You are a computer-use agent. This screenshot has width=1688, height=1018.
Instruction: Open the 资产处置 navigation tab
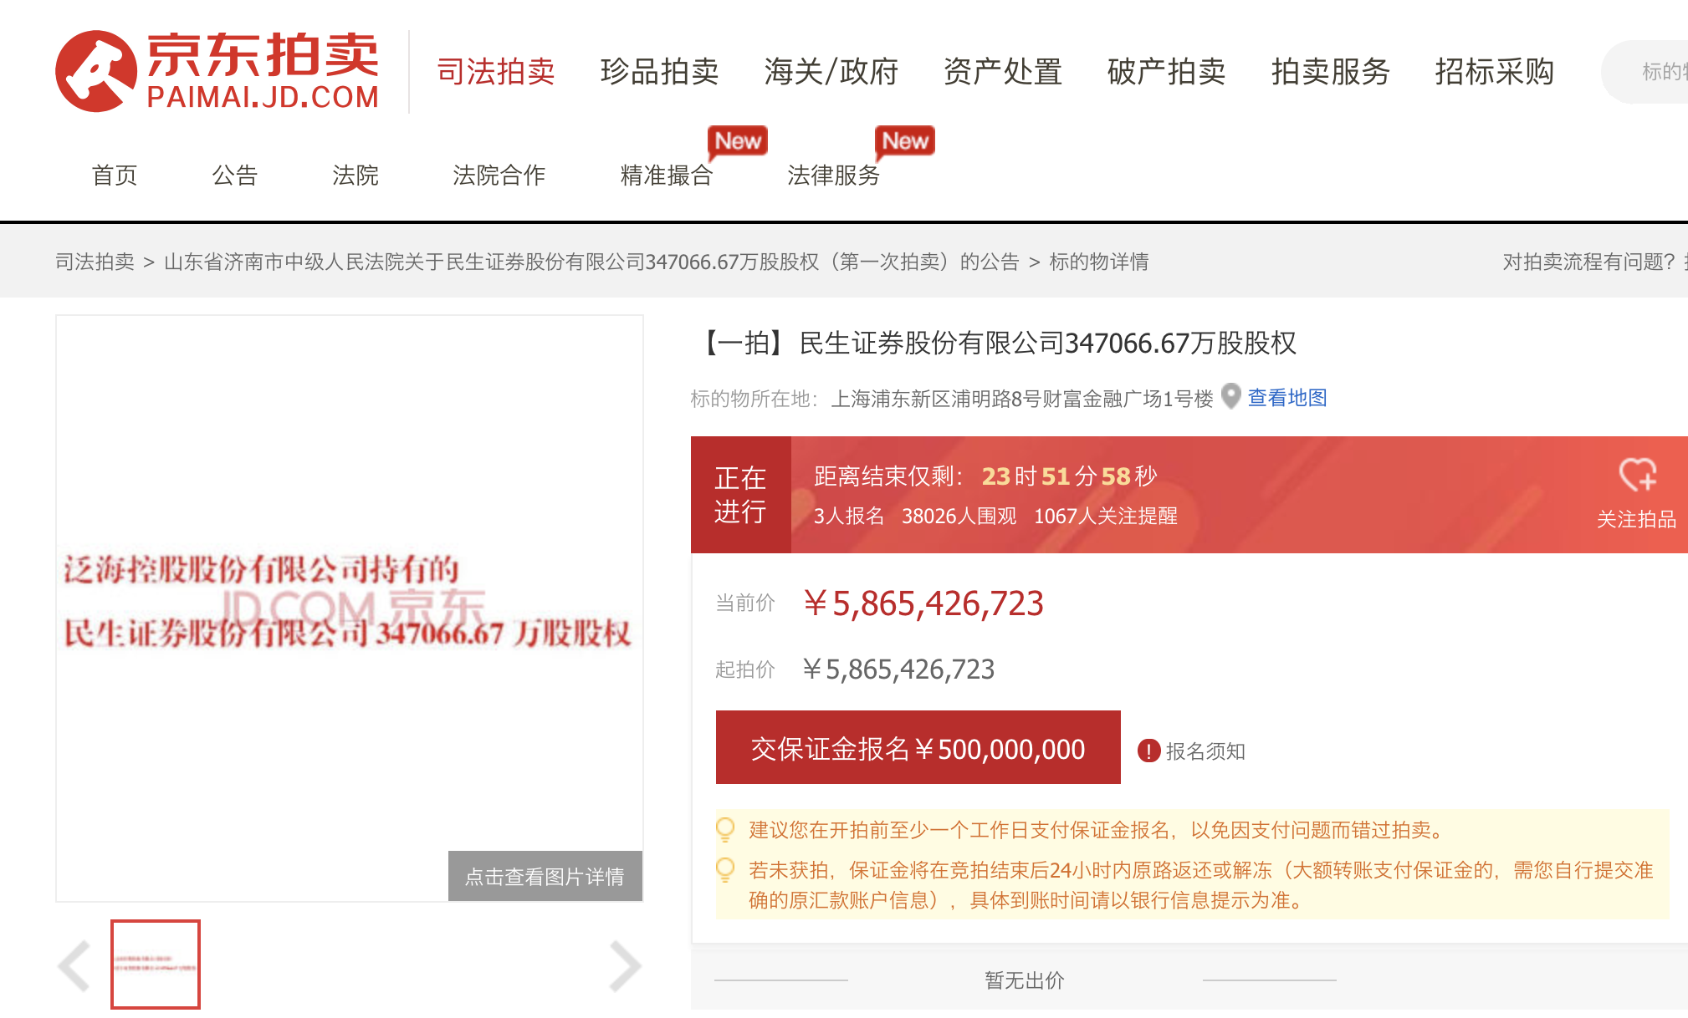point(1002,72)
